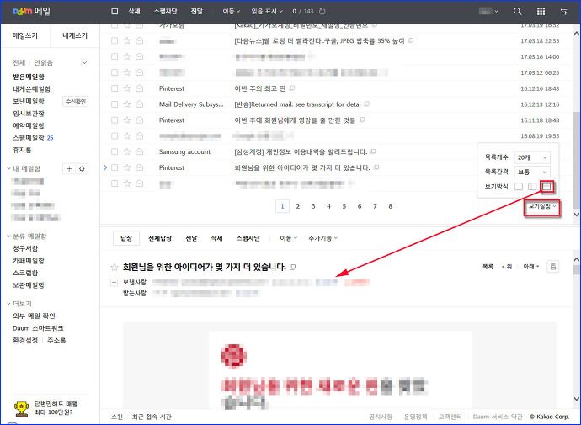
Task: Toggle the select-all checkbox in toolbar
Action: click(x=115, y=12)
